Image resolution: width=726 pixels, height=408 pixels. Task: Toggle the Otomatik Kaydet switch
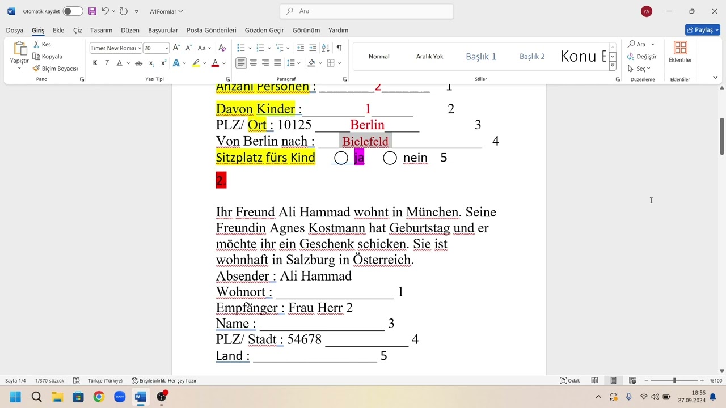click(73, 11)
